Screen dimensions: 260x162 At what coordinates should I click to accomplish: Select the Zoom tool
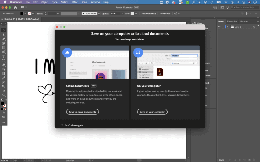(4, 95)
